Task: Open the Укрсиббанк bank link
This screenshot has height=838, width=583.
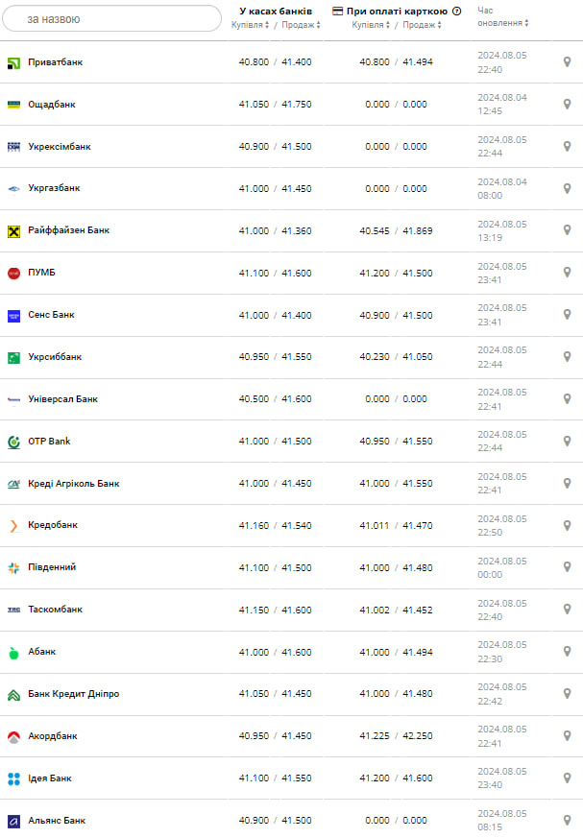Action: [x=55, y=357]
